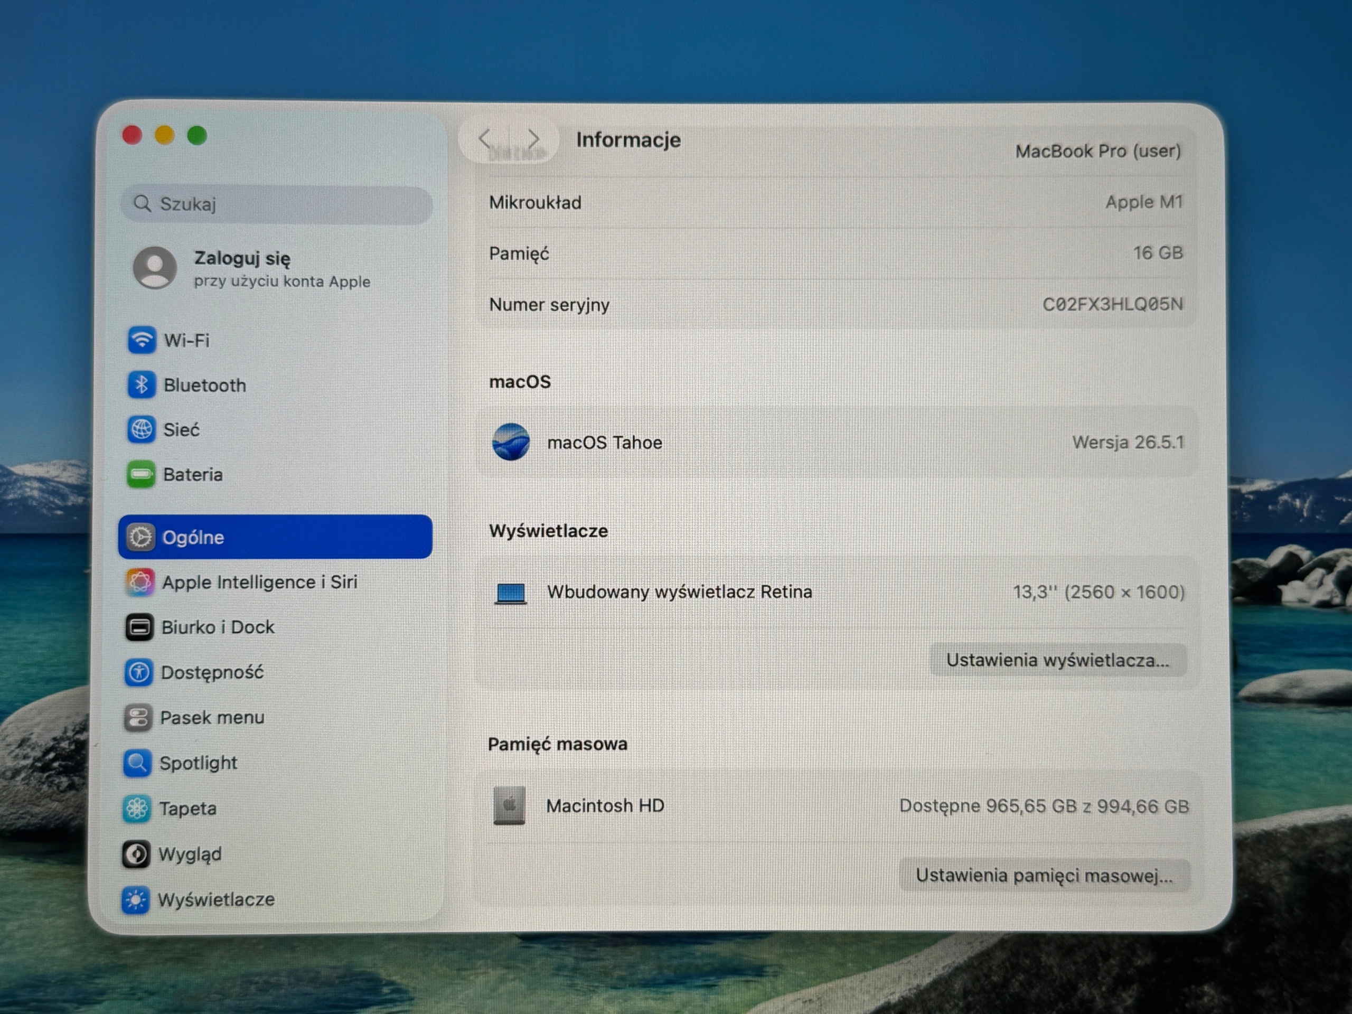Select Sieć label in sidebar
1352x1014 pixels.
click(x=181, y=430)
